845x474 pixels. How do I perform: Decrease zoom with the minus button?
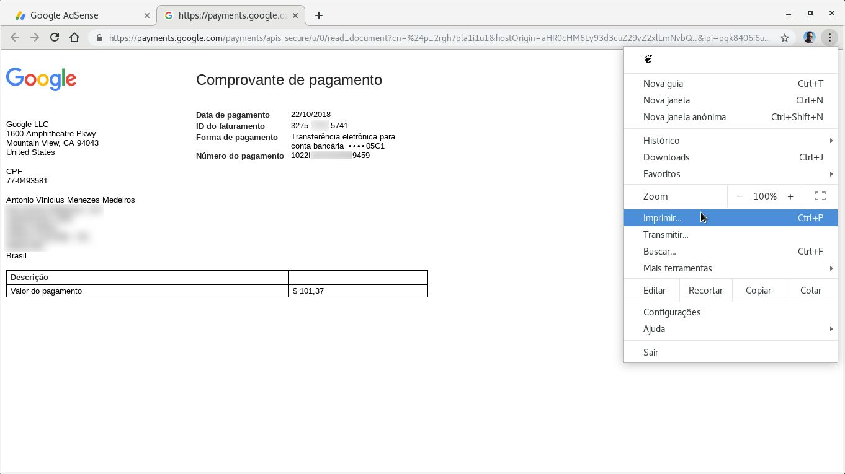[x=740, y=196]
